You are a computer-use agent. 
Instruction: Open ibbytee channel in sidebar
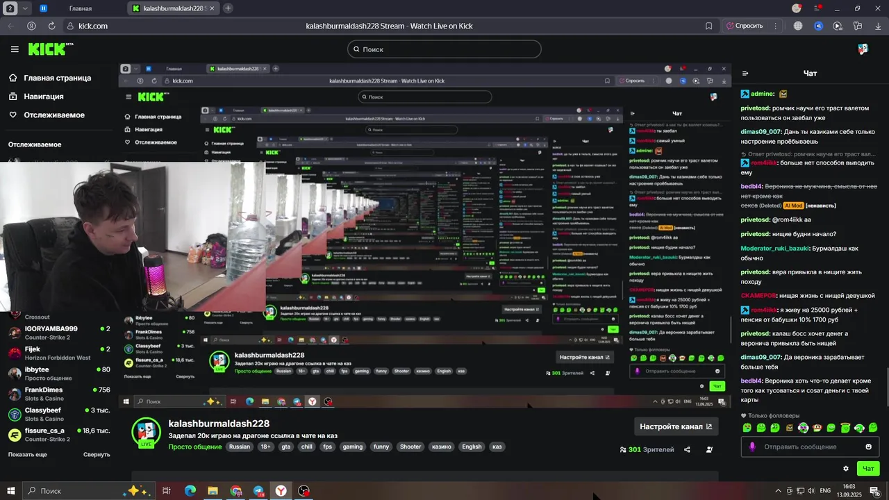pos(59,374)
